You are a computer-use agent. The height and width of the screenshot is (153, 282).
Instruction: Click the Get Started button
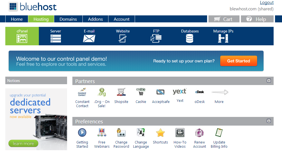coord(238,61)
